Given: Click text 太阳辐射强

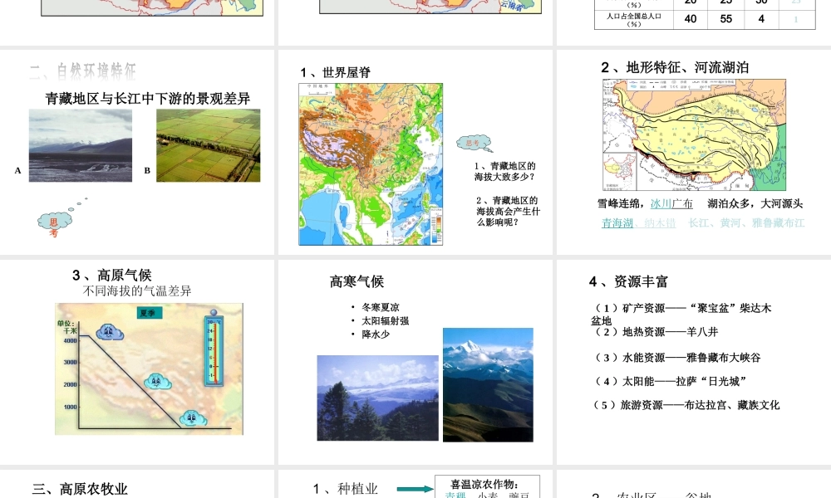Looking at the screenshot, I should [x=386, y=320].
